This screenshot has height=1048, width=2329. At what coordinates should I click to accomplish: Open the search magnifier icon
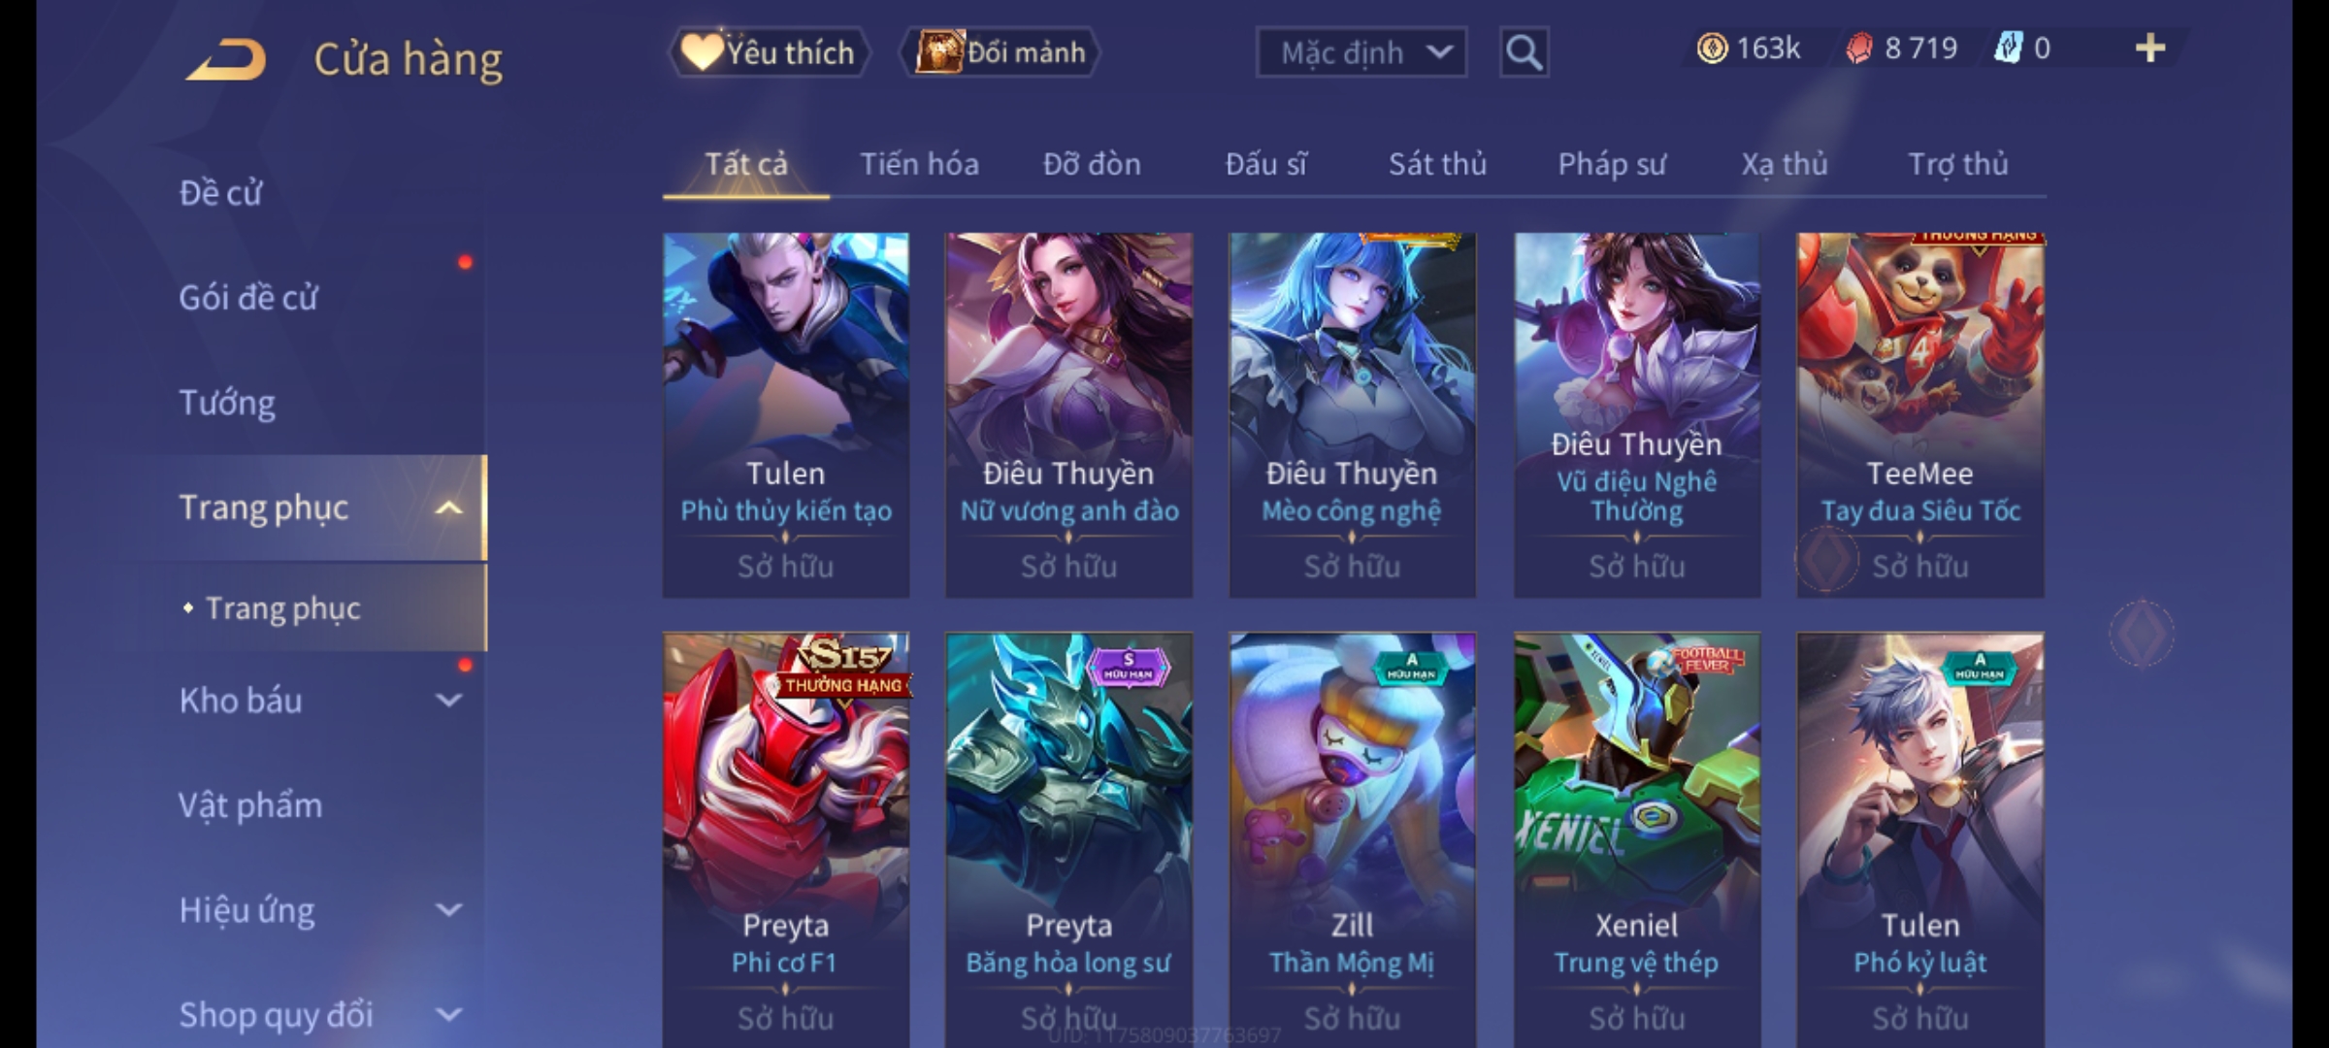coord(1524,52)
